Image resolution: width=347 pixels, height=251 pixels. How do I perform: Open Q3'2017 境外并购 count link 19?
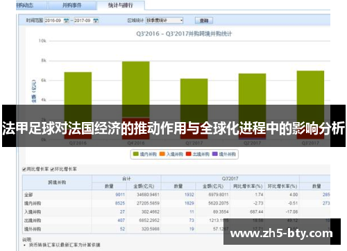point(192,229)
